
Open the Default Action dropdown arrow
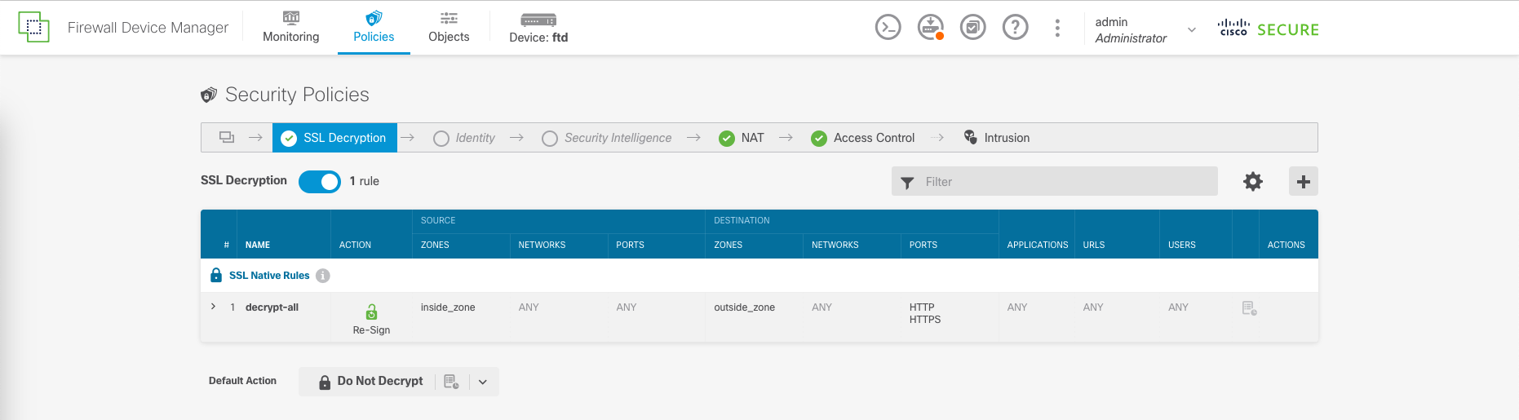point(483,382)
